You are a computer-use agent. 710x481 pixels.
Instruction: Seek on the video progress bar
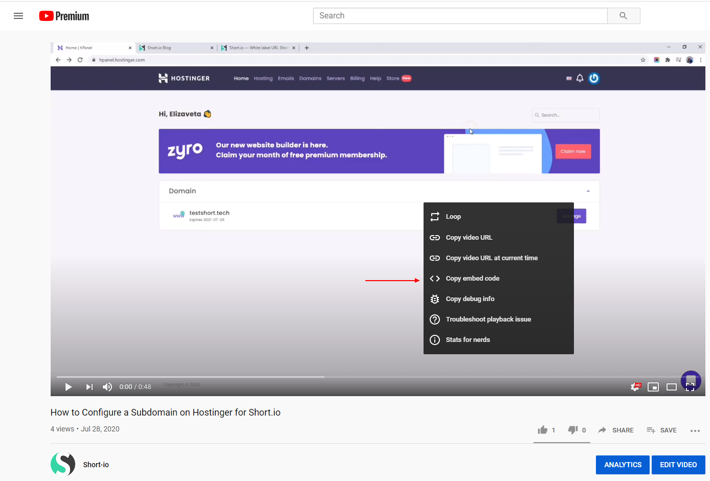pos(378,377)
